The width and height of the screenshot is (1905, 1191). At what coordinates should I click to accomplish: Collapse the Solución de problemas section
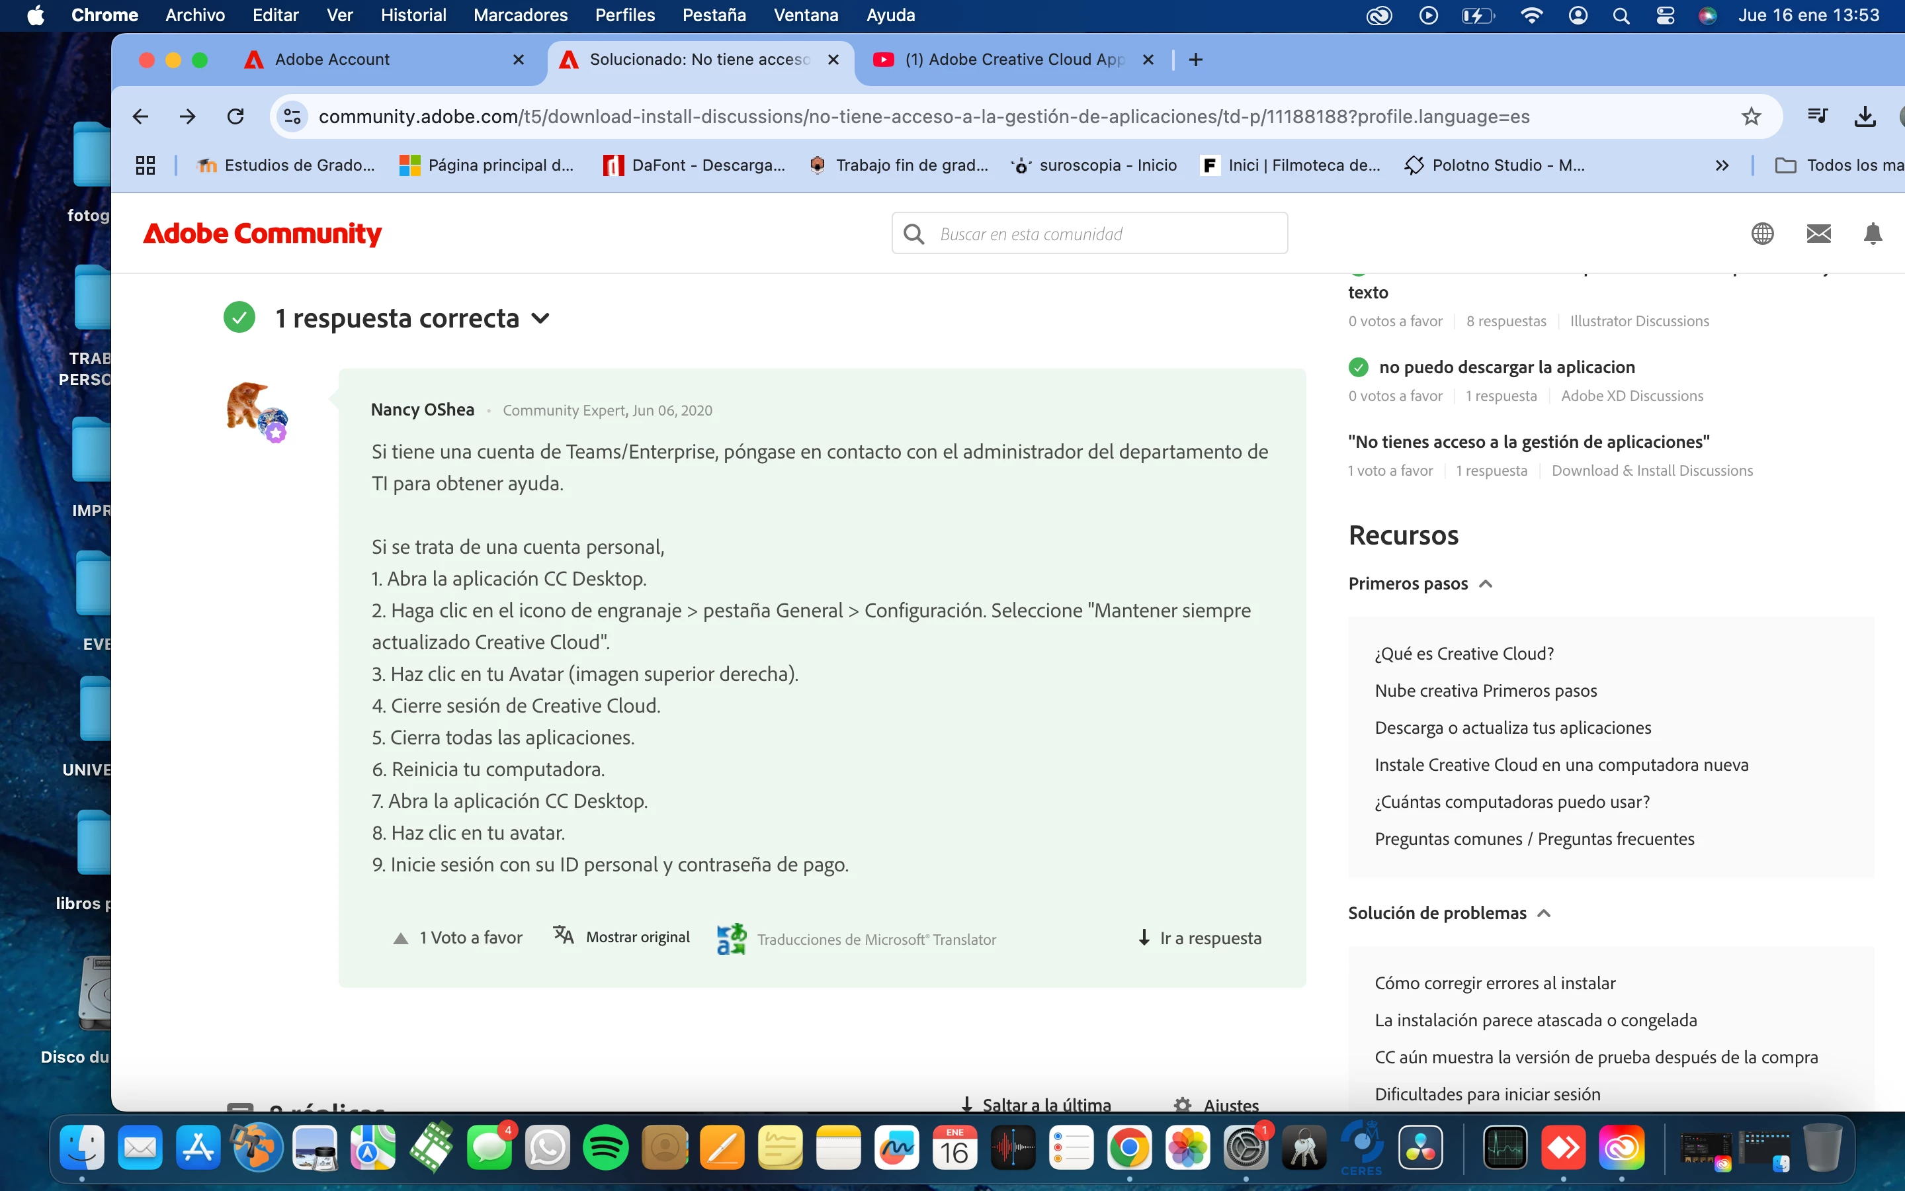(1544, 913)
